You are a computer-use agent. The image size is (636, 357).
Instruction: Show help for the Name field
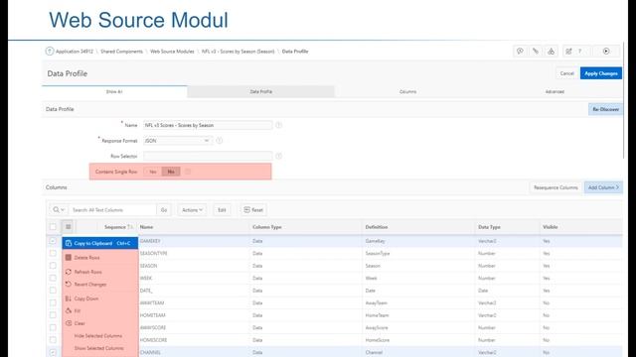278,126
